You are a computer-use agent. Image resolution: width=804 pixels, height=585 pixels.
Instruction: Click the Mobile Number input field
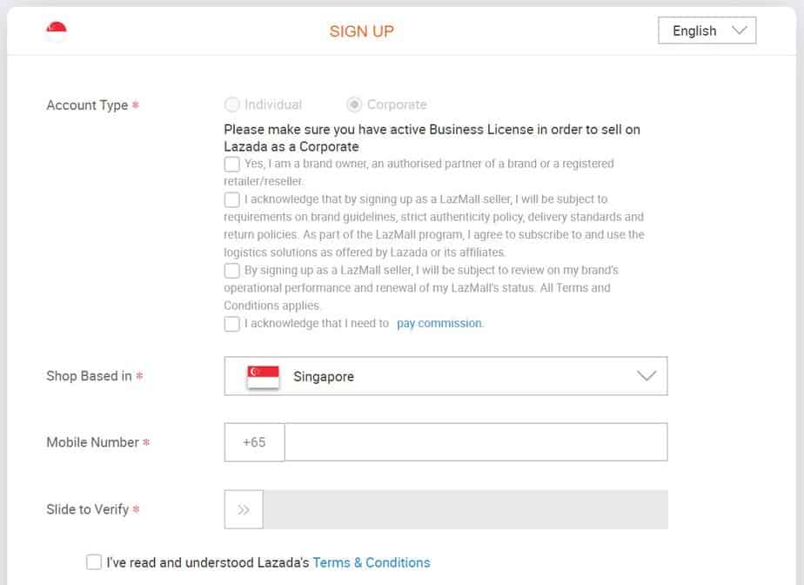point(475,442)
